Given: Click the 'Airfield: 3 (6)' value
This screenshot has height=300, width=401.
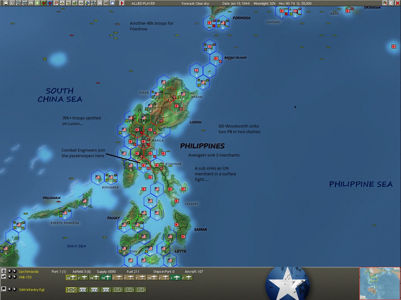Looking at the screenshot, I should (x=82, y=272).
